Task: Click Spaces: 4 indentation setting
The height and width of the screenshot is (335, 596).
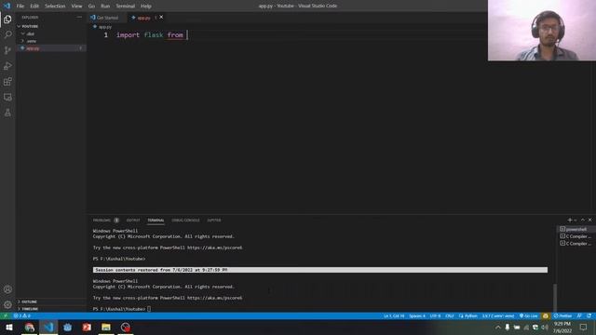Action: tap(417, 316)
